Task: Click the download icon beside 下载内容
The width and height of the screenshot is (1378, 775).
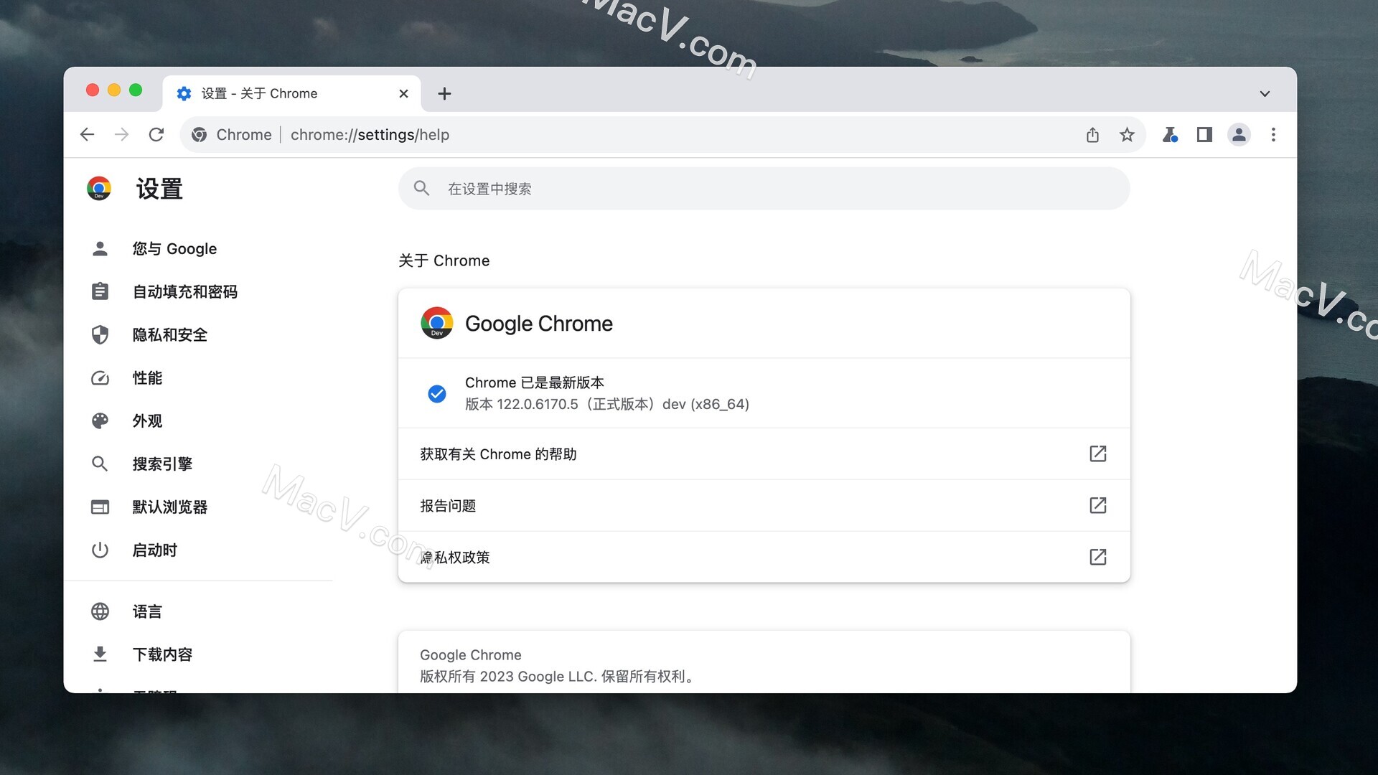Action: [x=100, y=654]
